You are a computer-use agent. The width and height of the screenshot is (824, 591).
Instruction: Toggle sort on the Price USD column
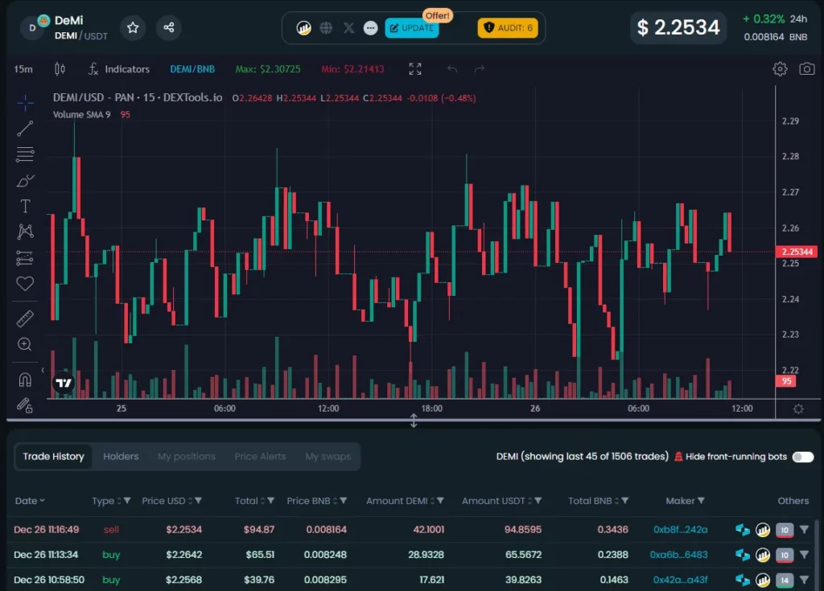point(190,501)
